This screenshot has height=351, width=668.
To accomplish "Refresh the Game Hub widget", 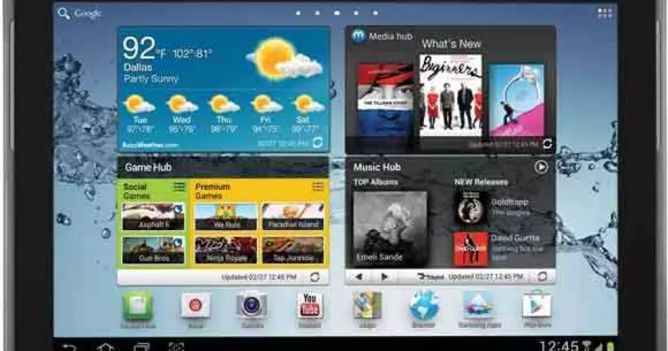I will (x=315, y=278).
